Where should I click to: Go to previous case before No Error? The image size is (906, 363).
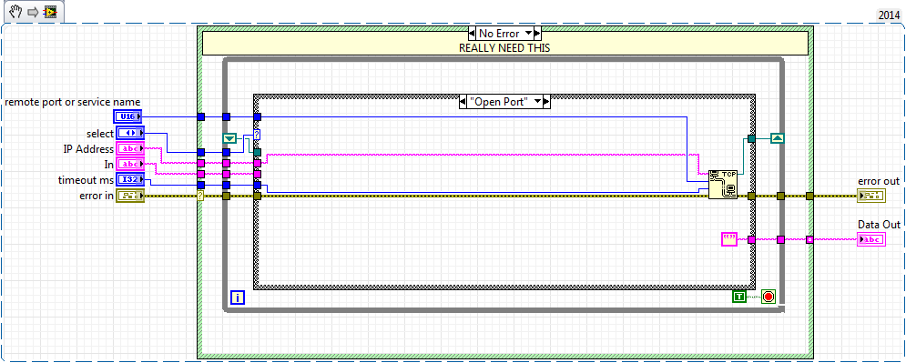pos(473,33)
